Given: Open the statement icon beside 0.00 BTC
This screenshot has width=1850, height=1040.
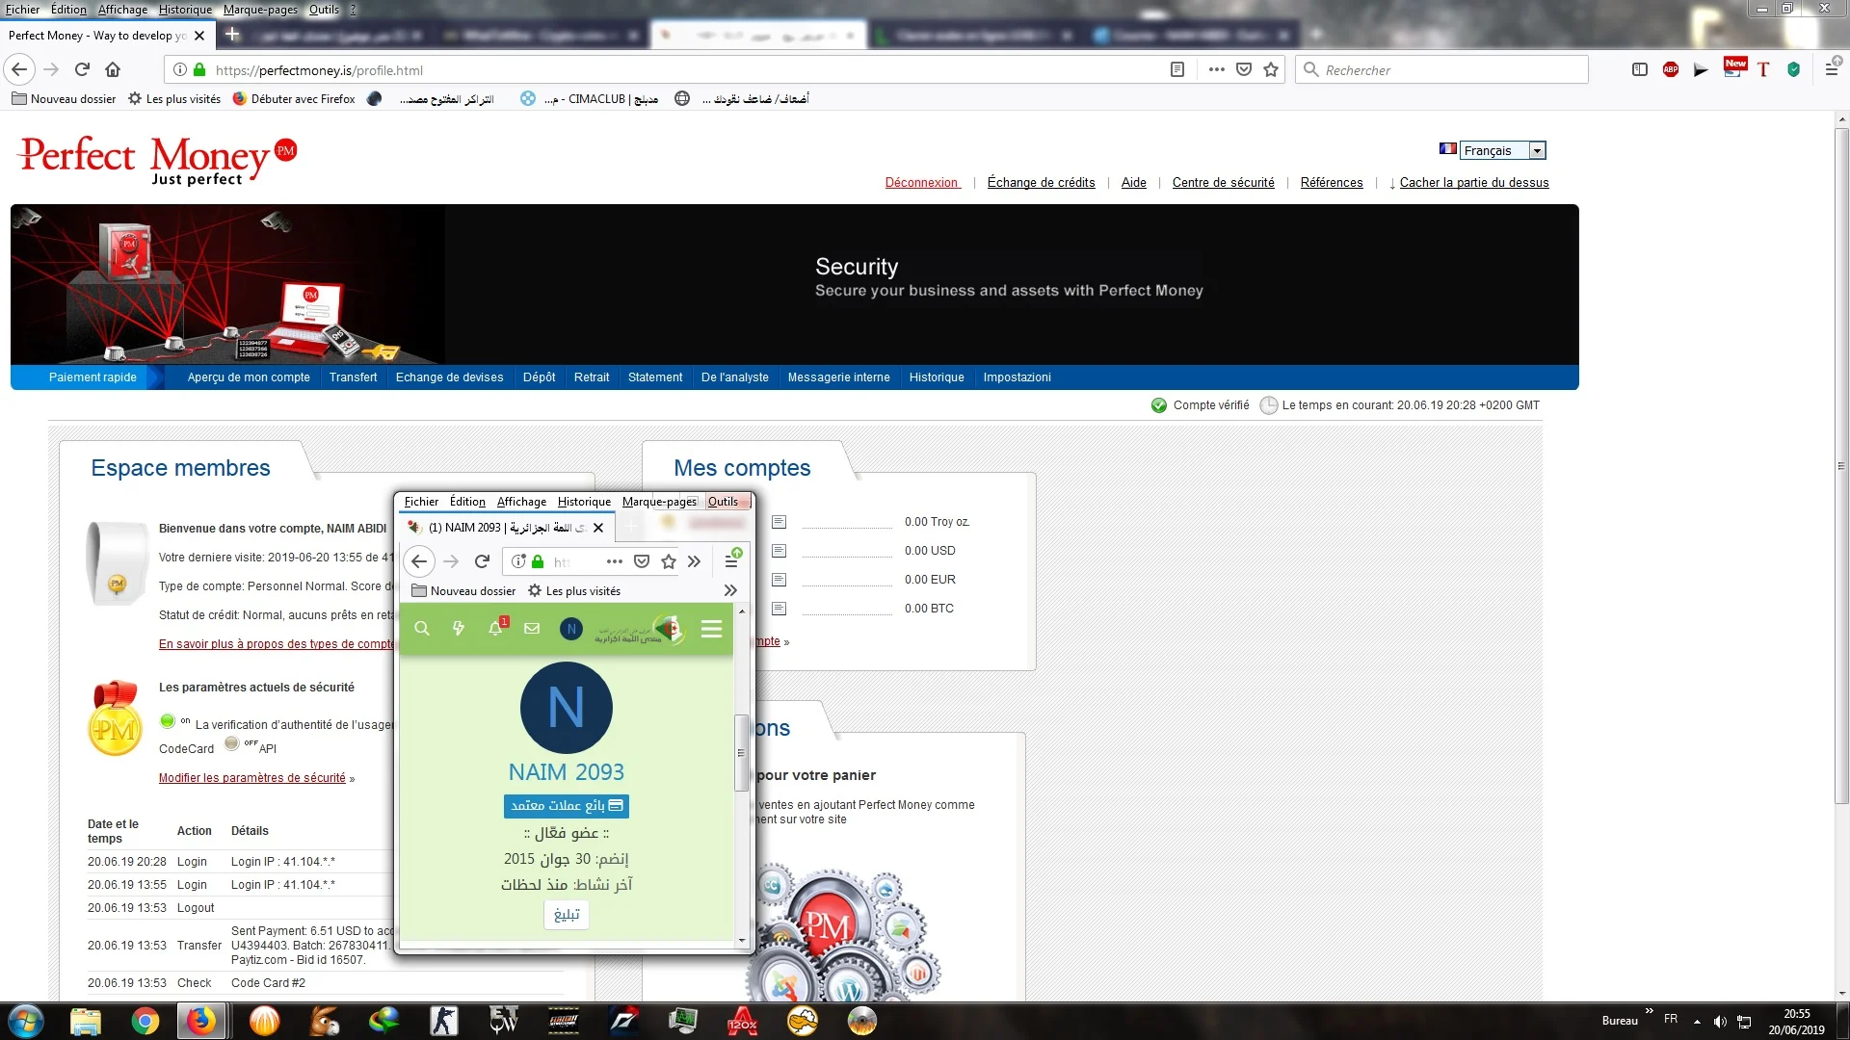Looking at the screenshot, I should pyautogui.click(x=780, y=609).
